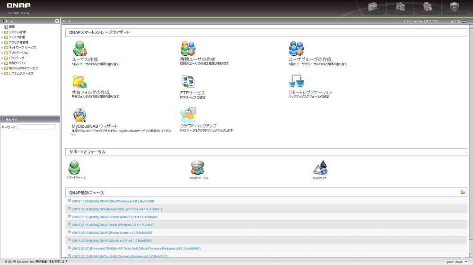
Task: Click the ようこそ admin text
Action: tap(412, 21)
